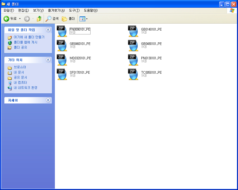The height and width of the screenshot is (190, 238).
Task: Open the 도움말(H) menu
Action: tap(91, 10)
